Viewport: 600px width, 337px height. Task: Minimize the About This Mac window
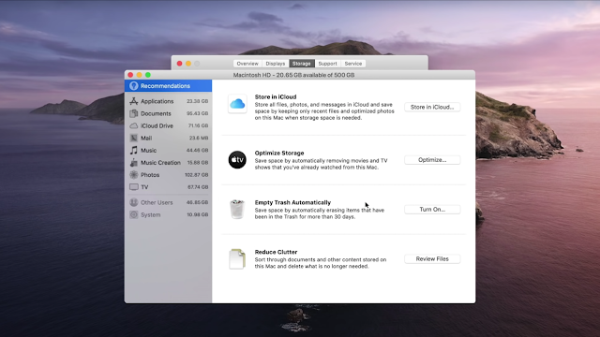click(x=188, y=64)
